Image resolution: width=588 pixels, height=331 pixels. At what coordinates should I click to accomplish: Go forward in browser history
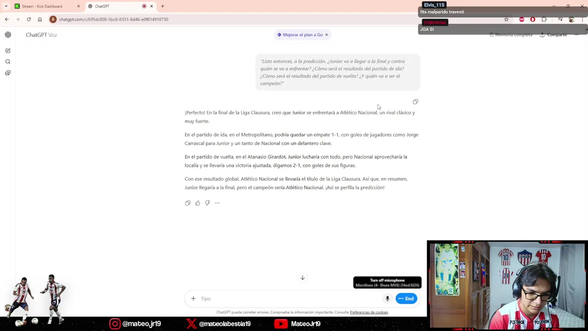(17, 19)
